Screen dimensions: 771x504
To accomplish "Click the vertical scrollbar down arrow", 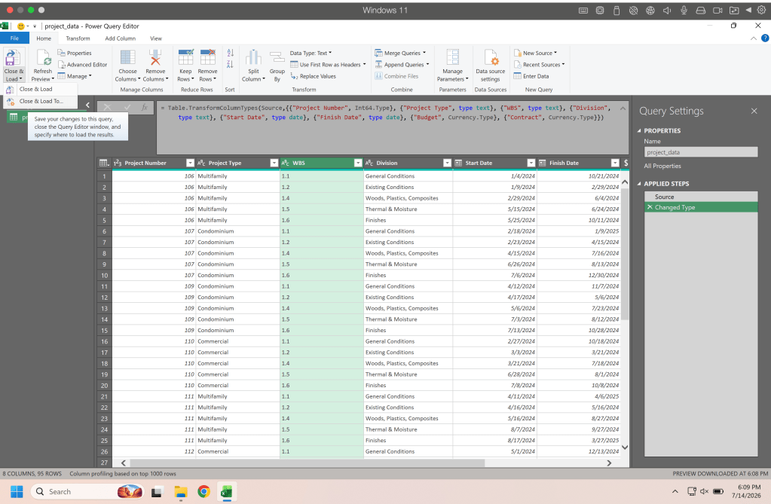I will (625, 447).
